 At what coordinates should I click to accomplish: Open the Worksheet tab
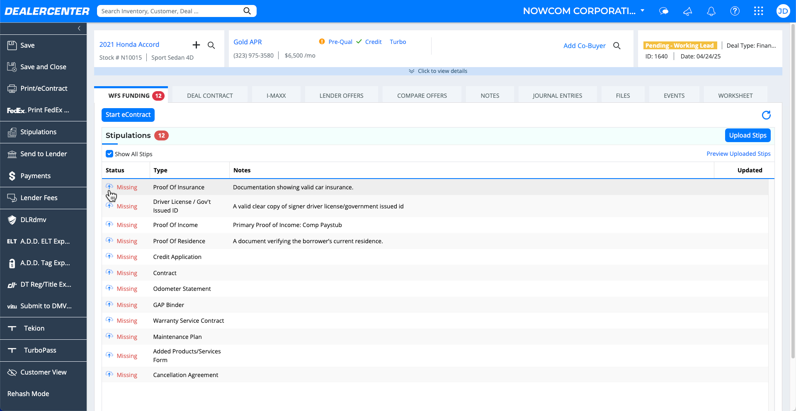735,96
